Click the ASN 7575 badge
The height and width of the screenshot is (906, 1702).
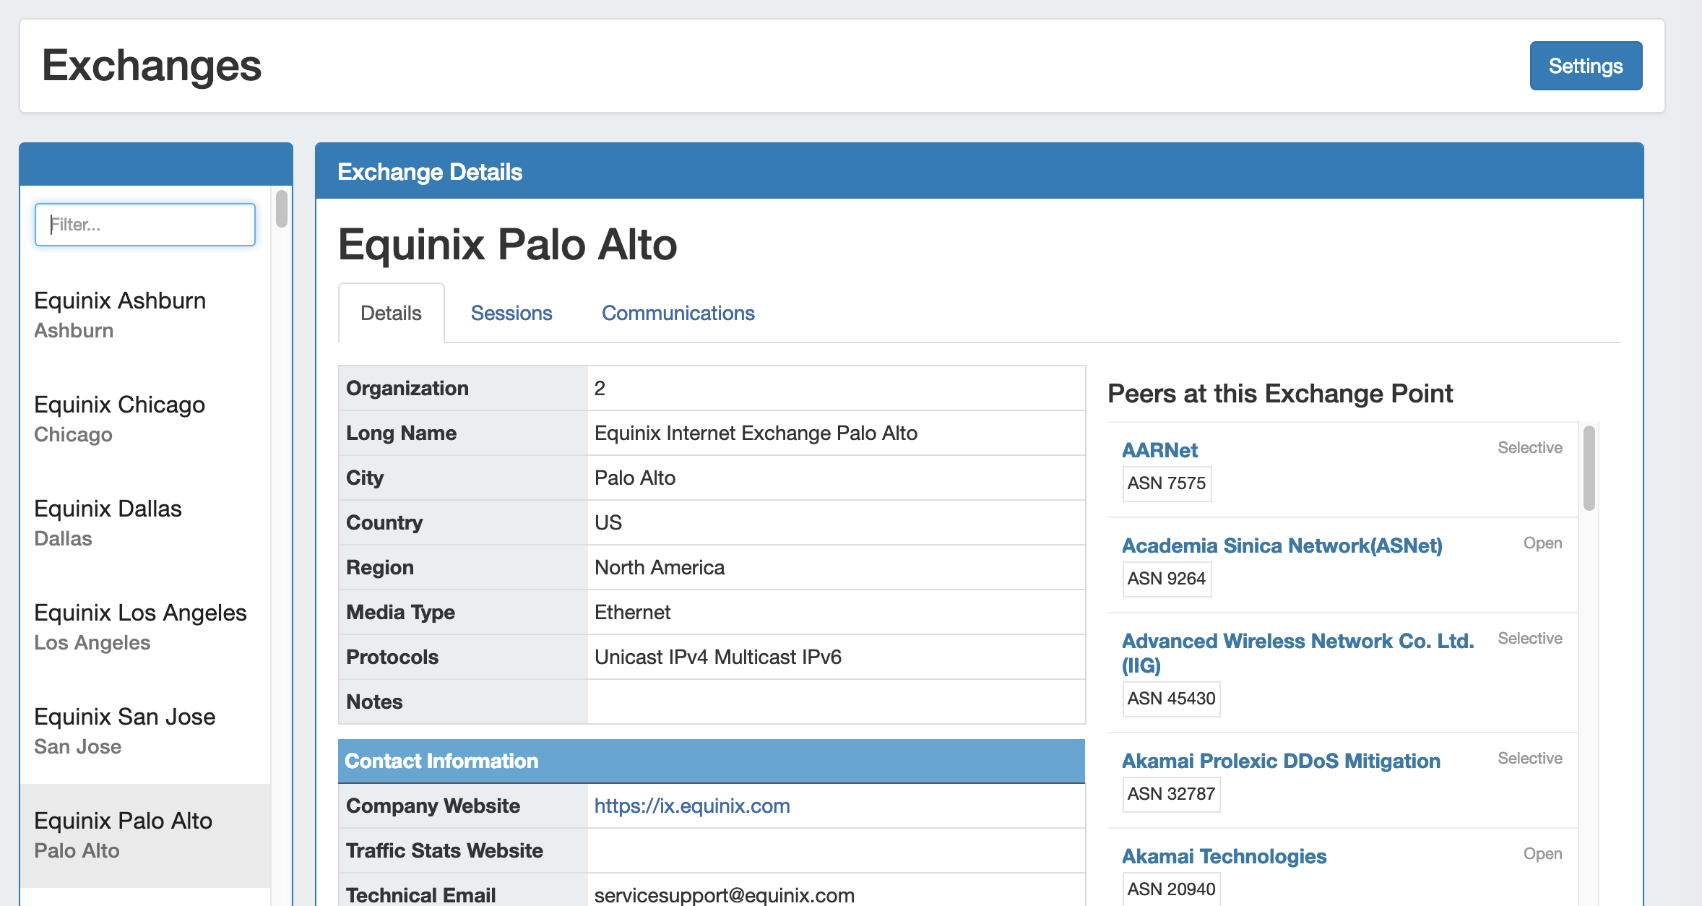point(1166,483)
